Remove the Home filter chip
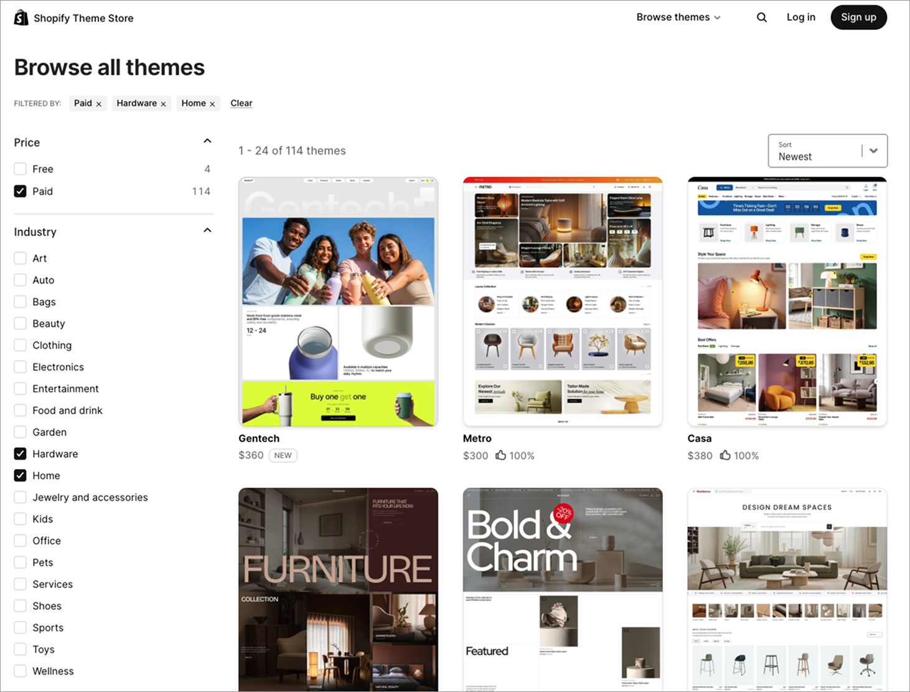Image resolution: width=910 pixels, height=692 pixels. (x=212, y=103)
